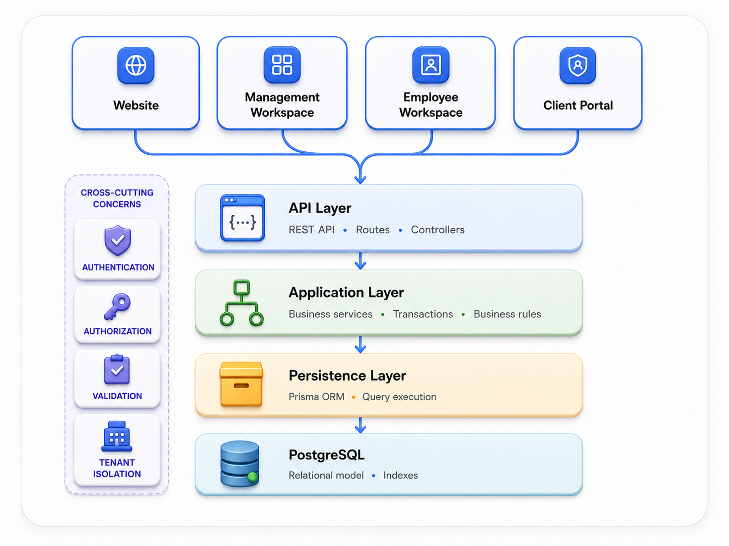Click the VALIDATION label
Screen dimensions: 729x546
(x=117, y=396)
